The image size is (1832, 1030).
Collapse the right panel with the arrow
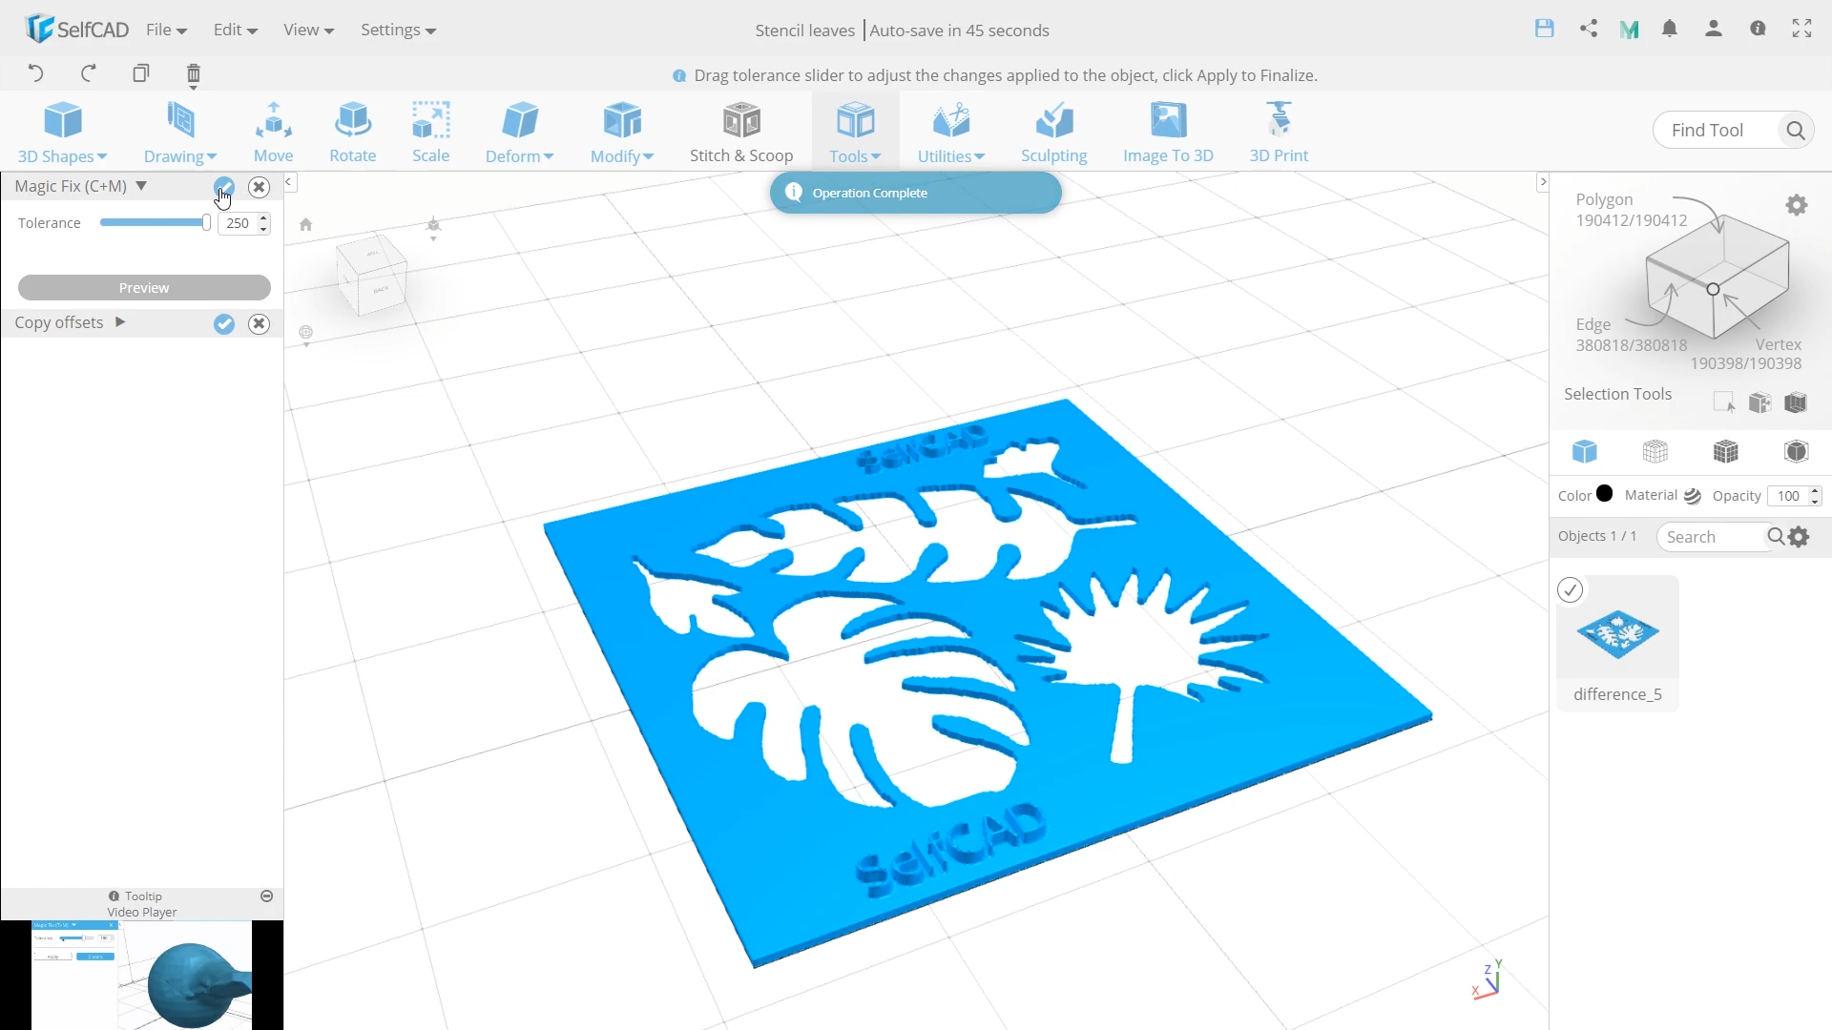[x=1543, y=181]
